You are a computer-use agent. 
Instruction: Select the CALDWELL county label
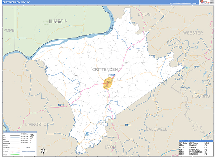coord(157,129)
